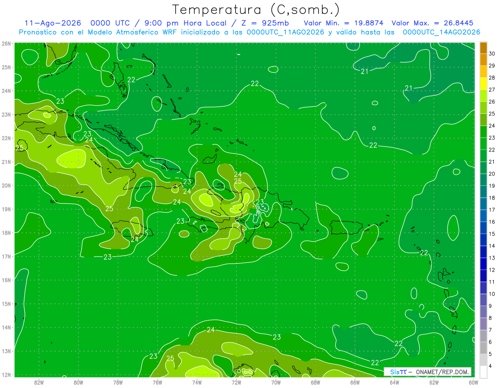Click the "11-Ago-2026" date text
Viewport: 503px width, 388px height.
pyautogui.click(x=53, y=23)
